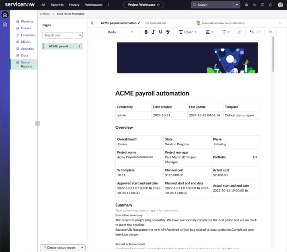Toggle the pages side panel icon

[93, 23]
